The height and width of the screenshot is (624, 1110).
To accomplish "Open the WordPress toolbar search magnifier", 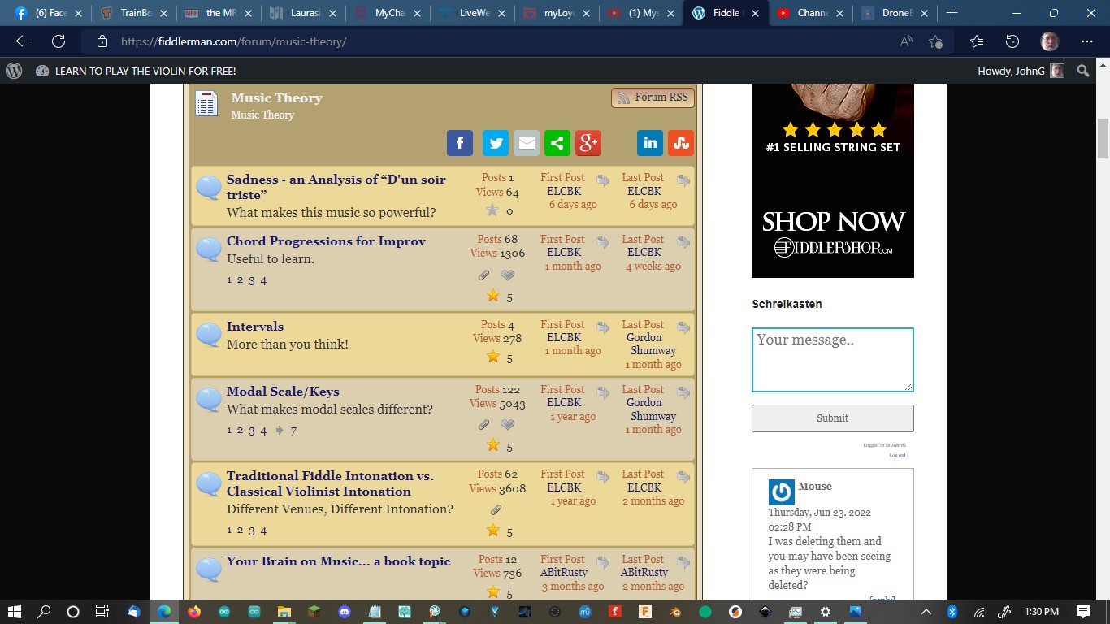I will point(1082,71).
